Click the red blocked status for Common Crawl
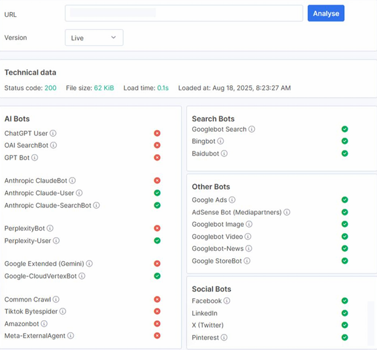Screen dimensions: 377x350 [157, 299]
